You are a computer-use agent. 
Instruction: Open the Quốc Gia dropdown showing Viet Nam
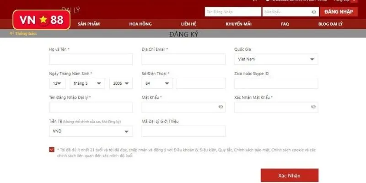(276, 59)
